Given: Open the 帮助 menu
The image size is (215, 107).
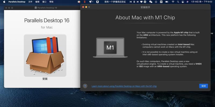Looking at the screenshot, I should pos(51,2).
